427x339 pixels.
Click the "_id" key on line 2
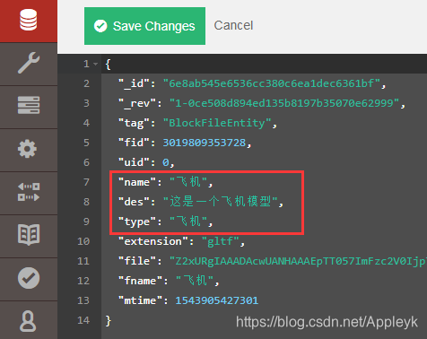(x=134, y=83)
